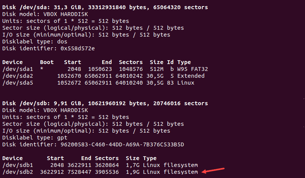Click the boot asterisk flag for sda1
The image size is (305, 178).
(42, 69)
